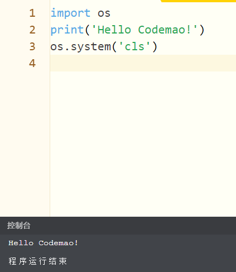Set cursor on the highlighted empty line 4

[x=143, y=63]
